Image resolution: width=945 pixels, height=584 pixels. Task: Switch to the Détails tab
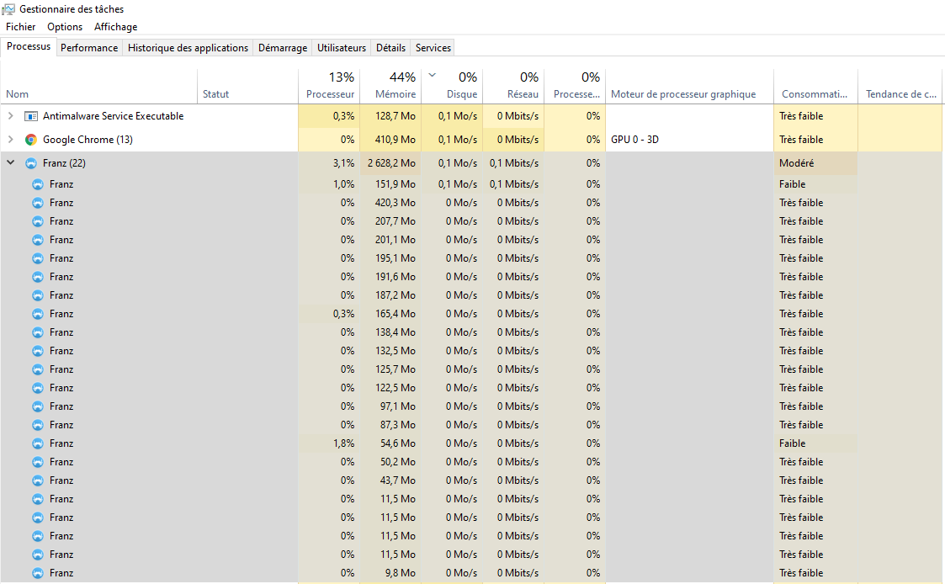(390, 48)
